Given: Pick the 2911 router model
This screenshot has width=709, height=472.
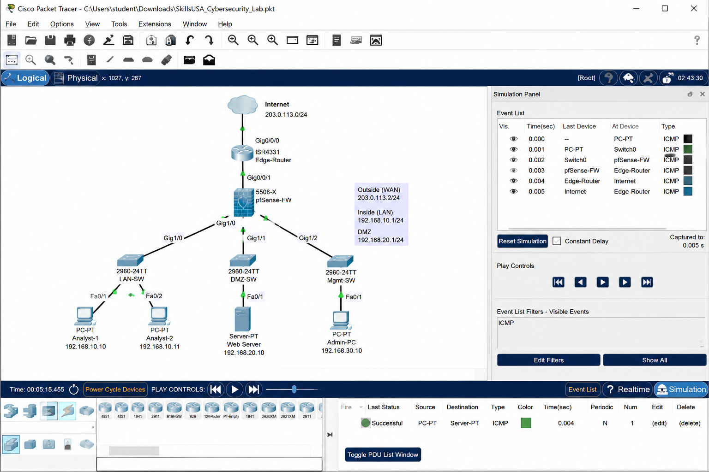Looking at the screenshot, I should click(156, 410).
